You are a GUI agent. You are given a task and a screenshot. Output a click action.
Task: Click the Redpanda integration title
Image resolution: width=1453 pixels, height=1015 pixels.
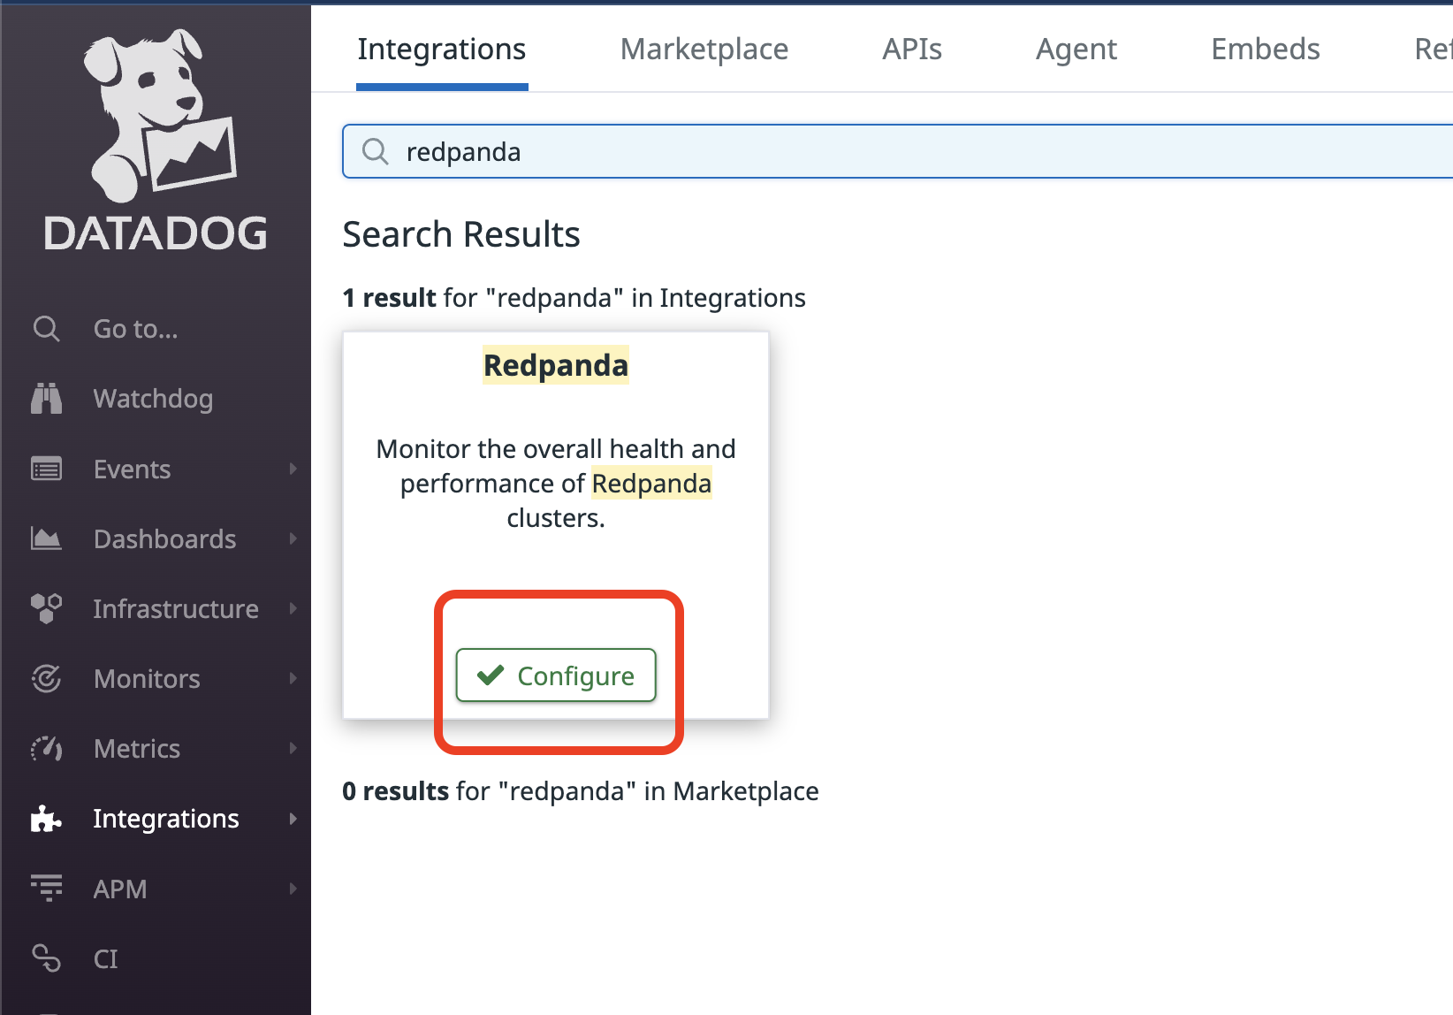[556, 365]
